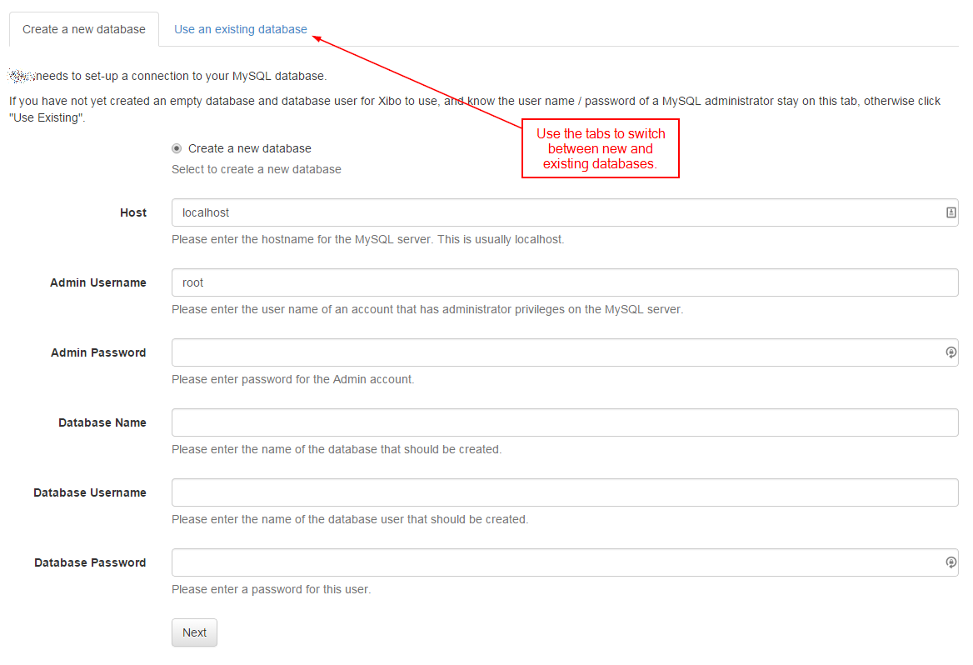The image size is (973, 665).
Task: Click 'Select to create a new database' help text
Action: click(257, 169)
